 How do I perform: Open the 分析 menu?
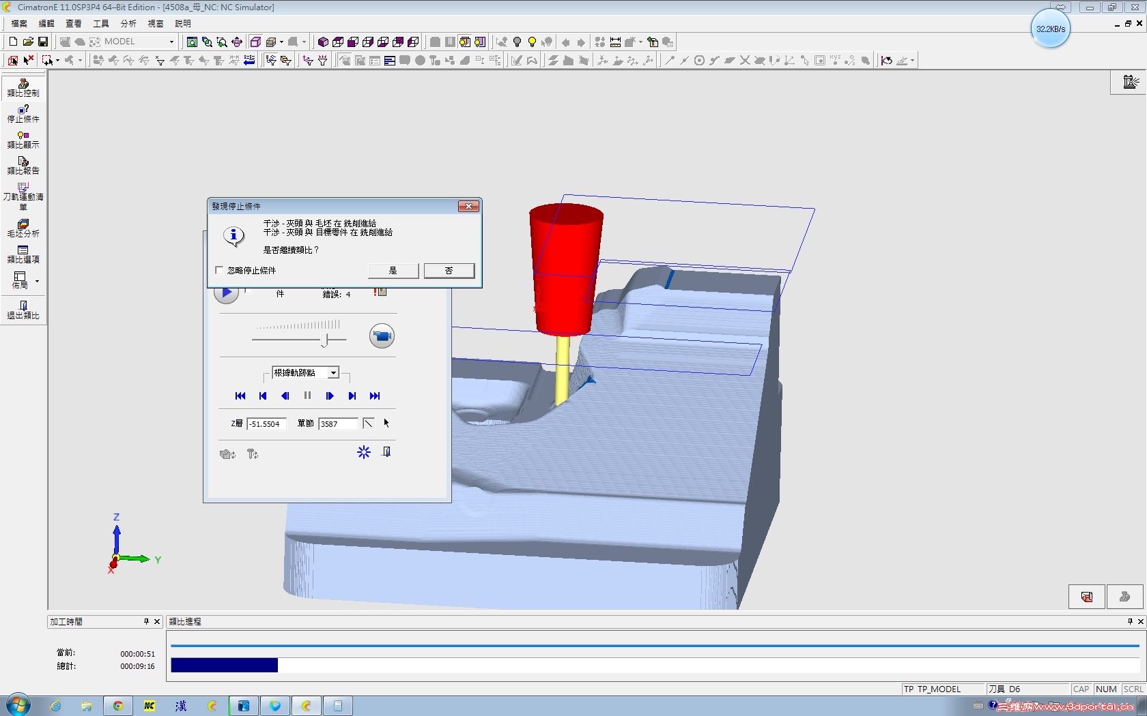[128, 23]
